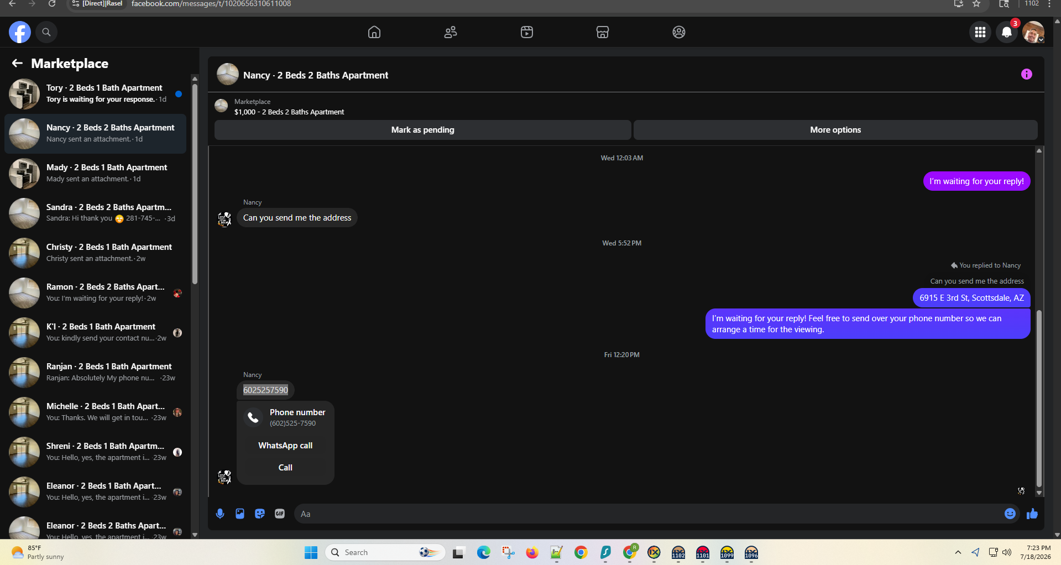Click the highlighted number 6025257590 message

(265, 390)
